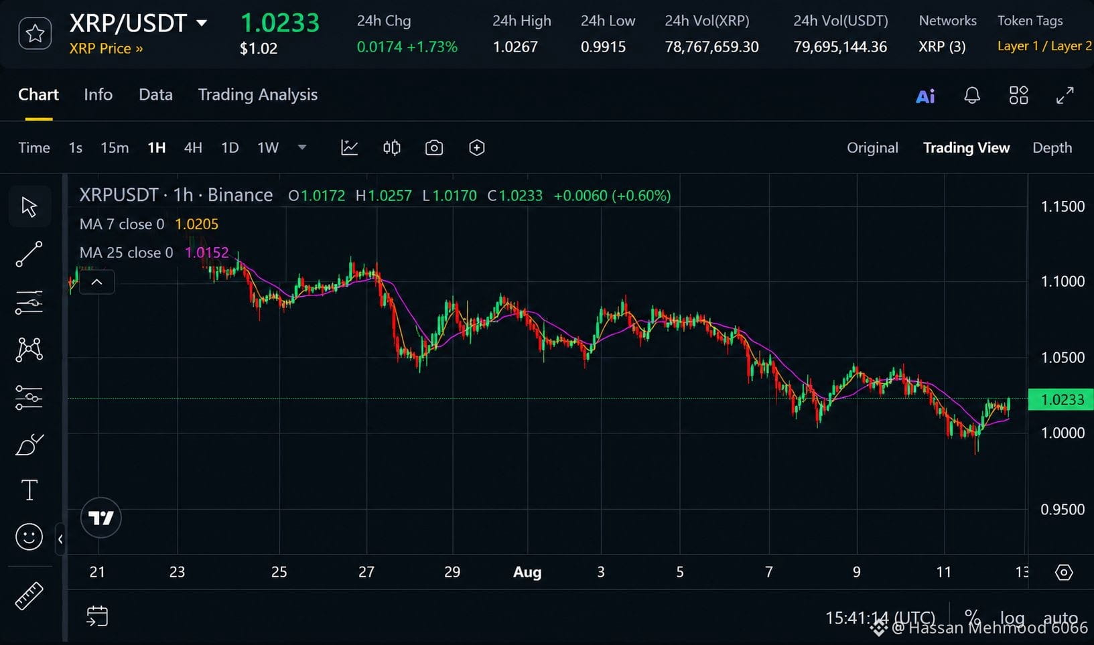The image size is (1094, 645).
Task: Select the 4H interval
Action: (193, 147)
